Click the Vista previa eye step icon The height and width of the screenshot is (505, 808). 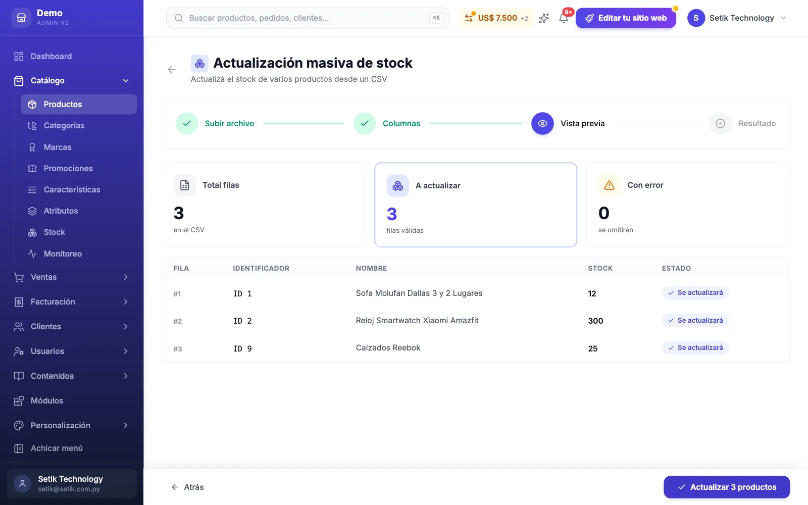542,123
